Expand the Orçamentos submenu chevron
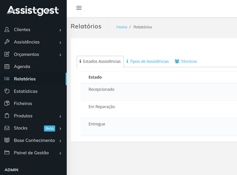This screenshot has width=237, height=175. [60, 55]
